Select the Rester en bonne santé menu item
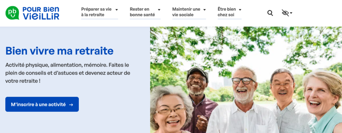342x133 pixels. point(142,12)
